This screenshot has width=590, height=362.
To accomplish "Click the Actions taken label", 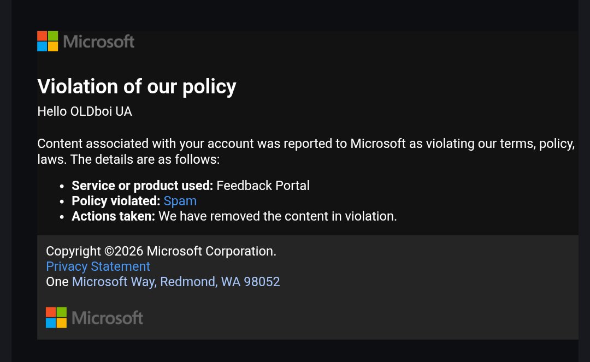I will click(113, 216).
